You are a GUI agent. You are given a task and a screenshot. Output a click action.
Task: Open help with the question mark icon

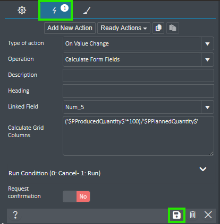pos(15,215)
